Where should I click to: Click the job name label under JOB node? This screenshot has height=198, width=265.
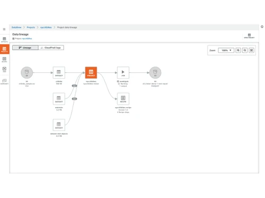(x=124, y=81)
